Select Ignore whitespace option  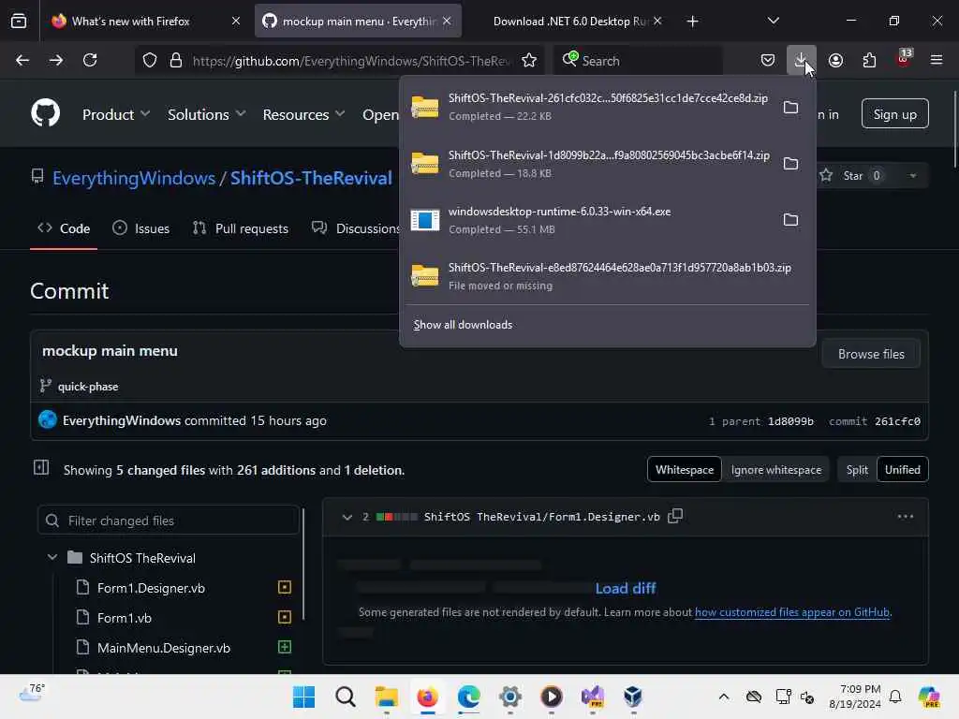[776, 470]
